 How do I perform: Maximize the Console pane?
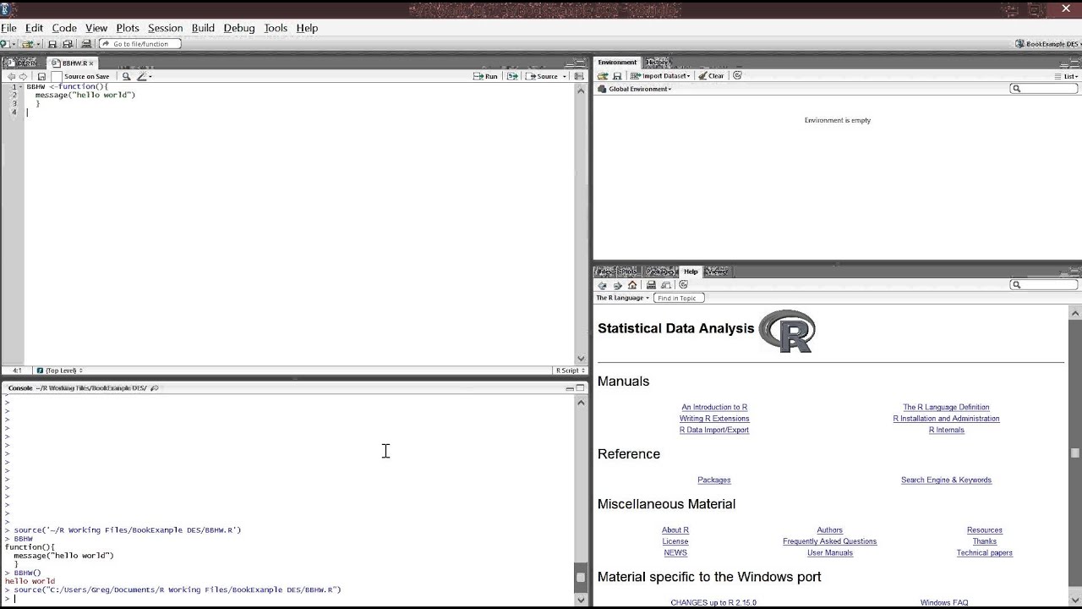(581, 388)
